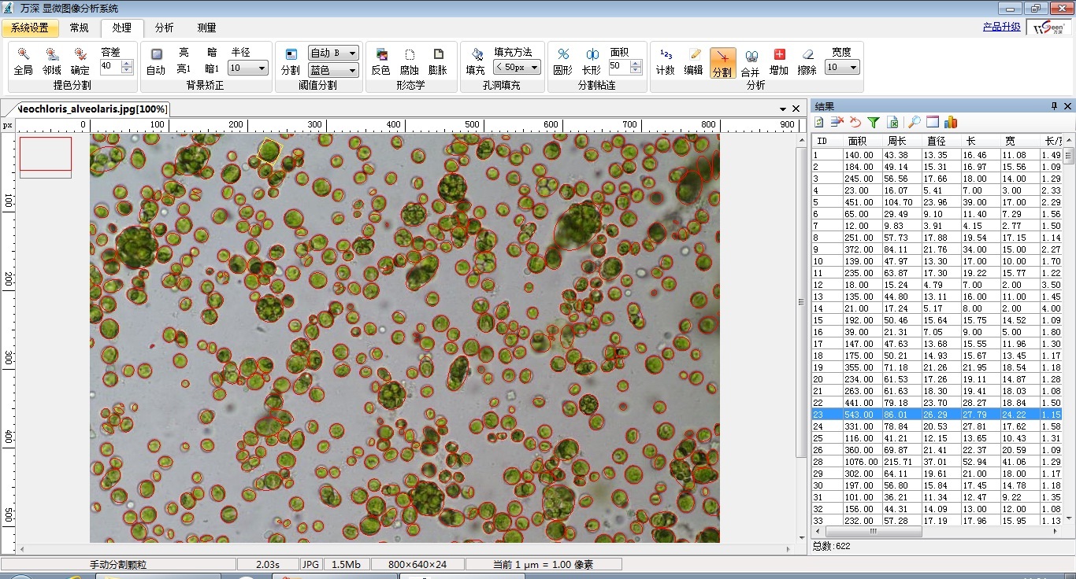Select the Neochloris_alveolaris.jpg document tab
The image size is (1076, 579).
coord(93,109)
